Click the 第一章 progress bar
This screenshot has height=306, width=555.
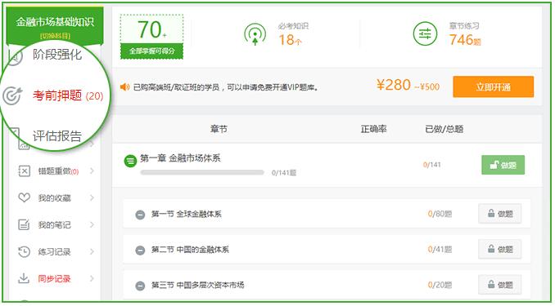202,173
